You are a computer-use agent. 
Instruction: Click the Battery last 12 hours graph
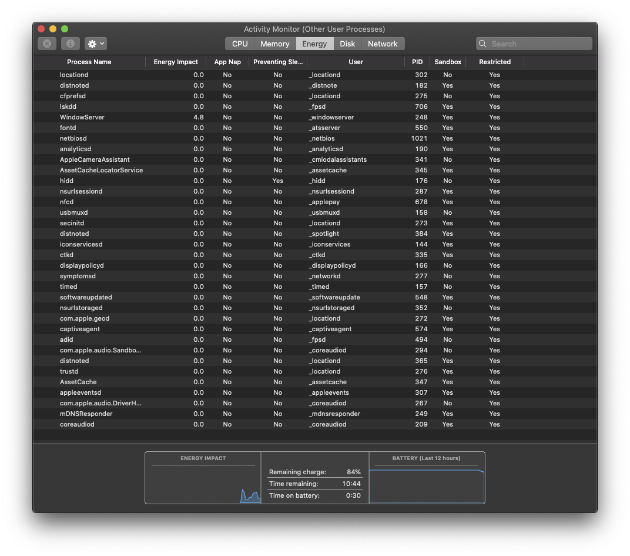[427, 478]
